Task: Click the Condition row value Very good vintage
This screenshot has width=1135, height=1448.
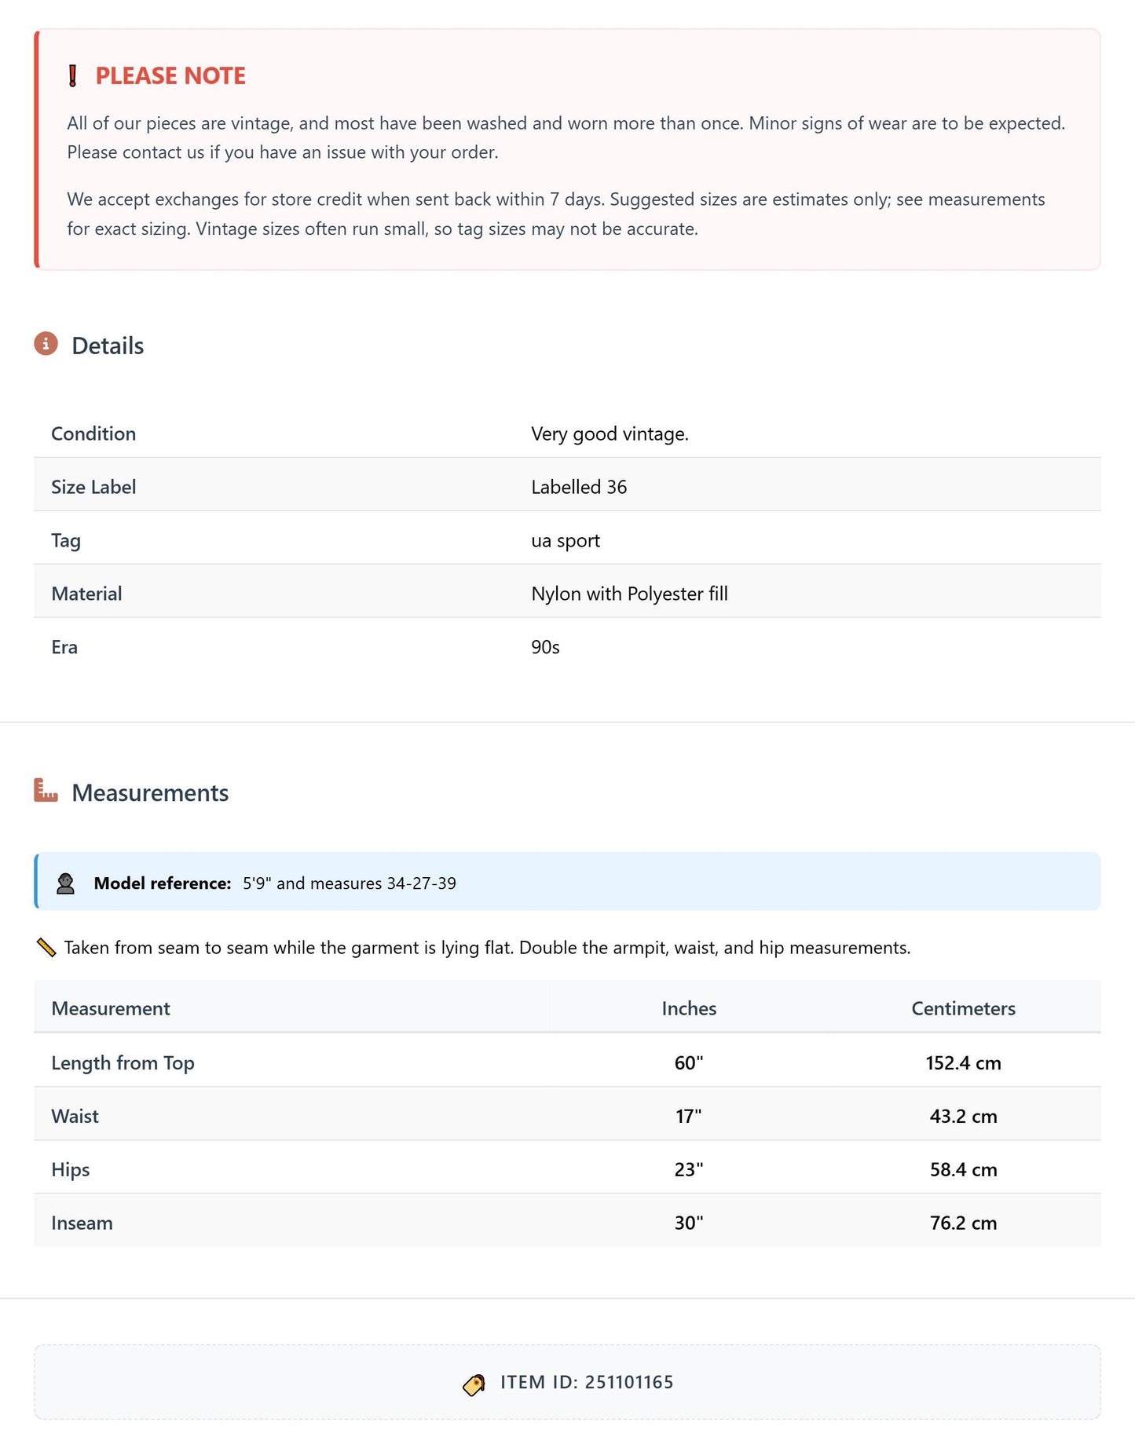Action: [610, 434]
